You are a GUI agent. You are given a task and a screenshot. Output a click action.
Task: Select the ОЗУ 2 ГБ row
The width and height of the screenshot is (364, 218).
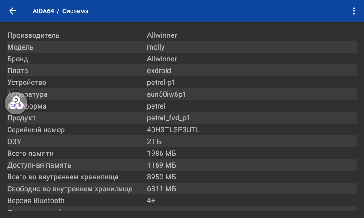tap(182, 141)
